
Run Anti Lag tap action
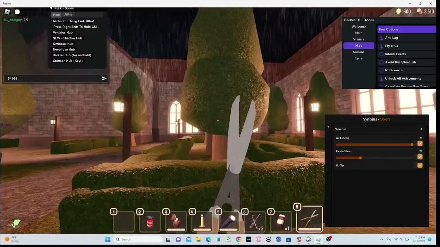point(406,38)
